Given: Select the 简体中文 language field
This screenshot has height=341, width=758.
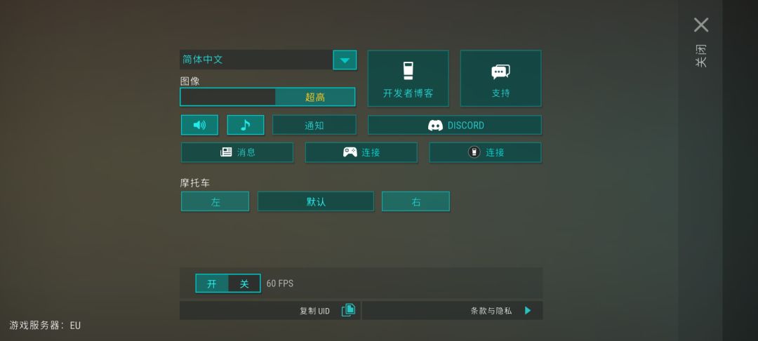Looking at the screenshot, I should (x=256, y=60).
